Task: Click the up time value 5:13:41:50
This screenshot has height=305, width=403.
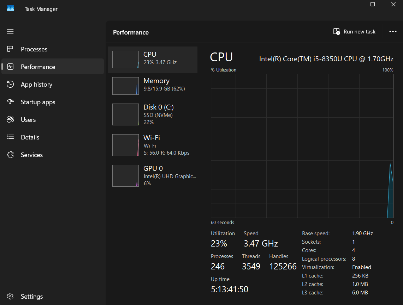Action: click(x=229, y=290)
